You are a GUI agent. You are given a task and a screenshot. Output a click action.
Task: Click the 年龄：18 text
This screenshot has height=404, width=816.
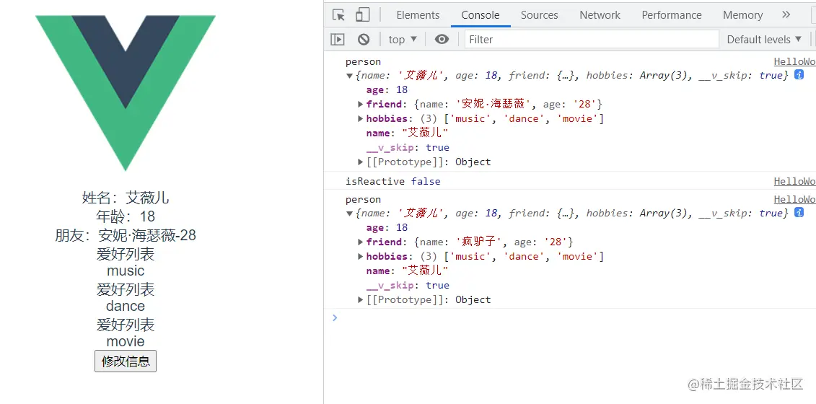pyautogui.click(x=126, y=216)
